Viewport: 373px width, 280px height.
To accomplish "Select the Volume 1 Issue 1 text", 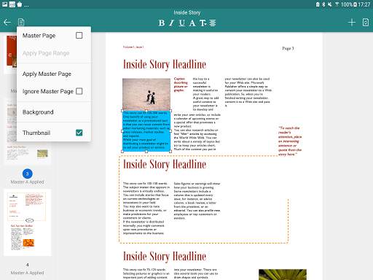I will click(x=133, y=47).
